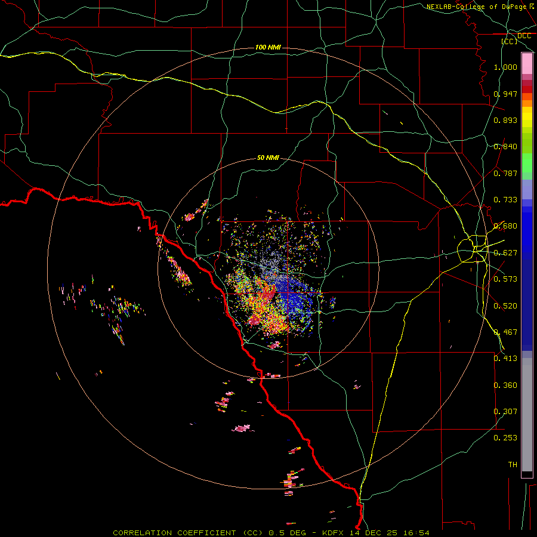
Task: Pick the bright green segment of the color bar
Action: coord(527,163)
